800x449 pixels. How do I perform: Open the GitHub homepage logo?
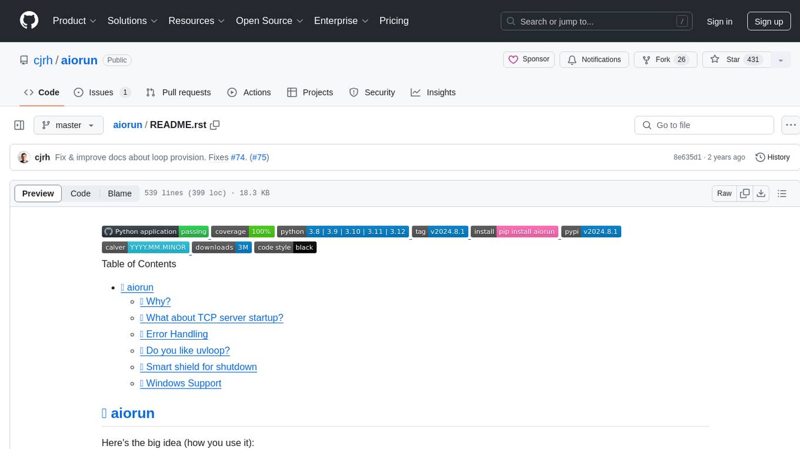(29, 21)
